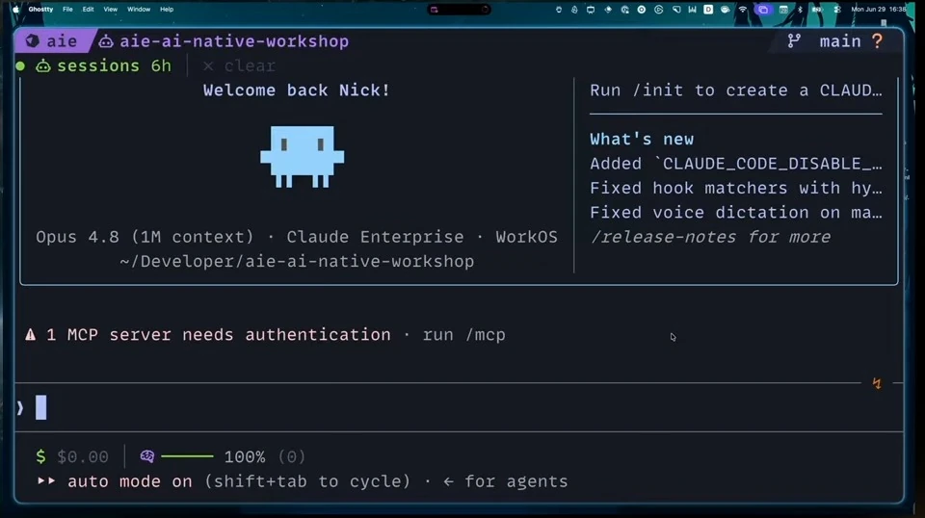Click into the prompt input field
Image resolution: width=925 pixels, height=518 pixels.
click(459, 408)
